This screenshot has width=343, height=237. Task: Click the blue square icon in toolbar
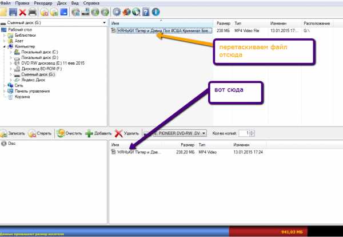pos(63,12)
